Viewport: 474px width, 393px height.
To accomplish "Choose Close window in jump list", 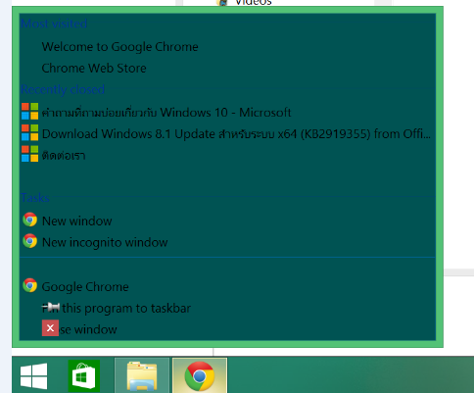I will 227,329.
